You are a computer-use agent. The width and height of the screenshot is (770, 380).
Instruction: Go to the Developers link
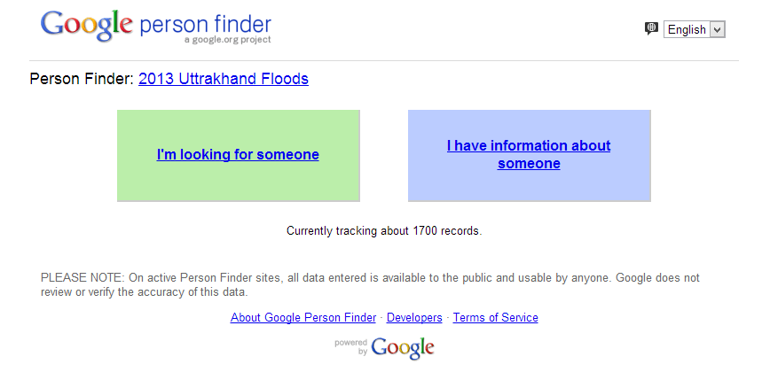pos(414,318)
